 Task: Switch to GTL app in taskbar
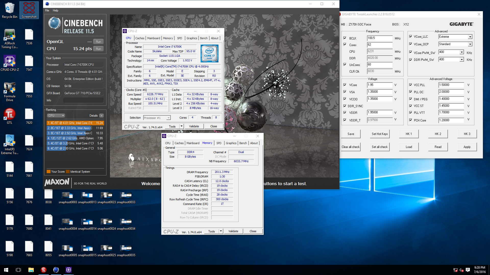point(43,270)
